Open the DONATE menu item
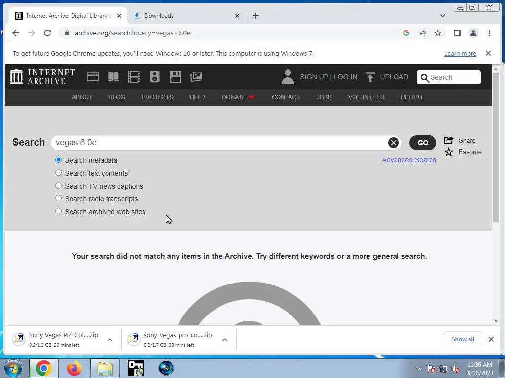The width and height of the screenshot is (505, 378). pos(238,97)
